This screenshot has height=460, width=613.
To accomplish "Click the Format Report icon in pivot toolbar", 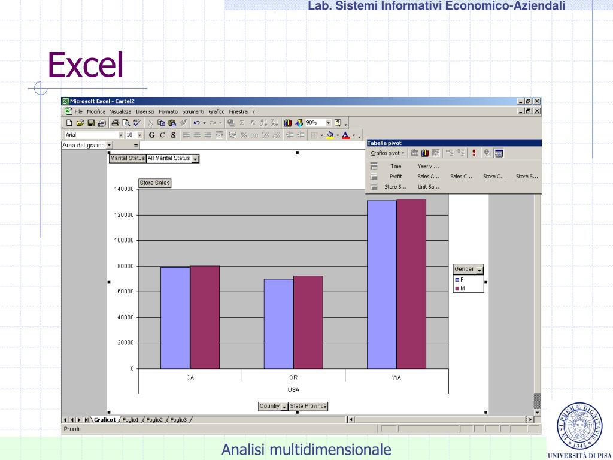I will coord(415,153).
